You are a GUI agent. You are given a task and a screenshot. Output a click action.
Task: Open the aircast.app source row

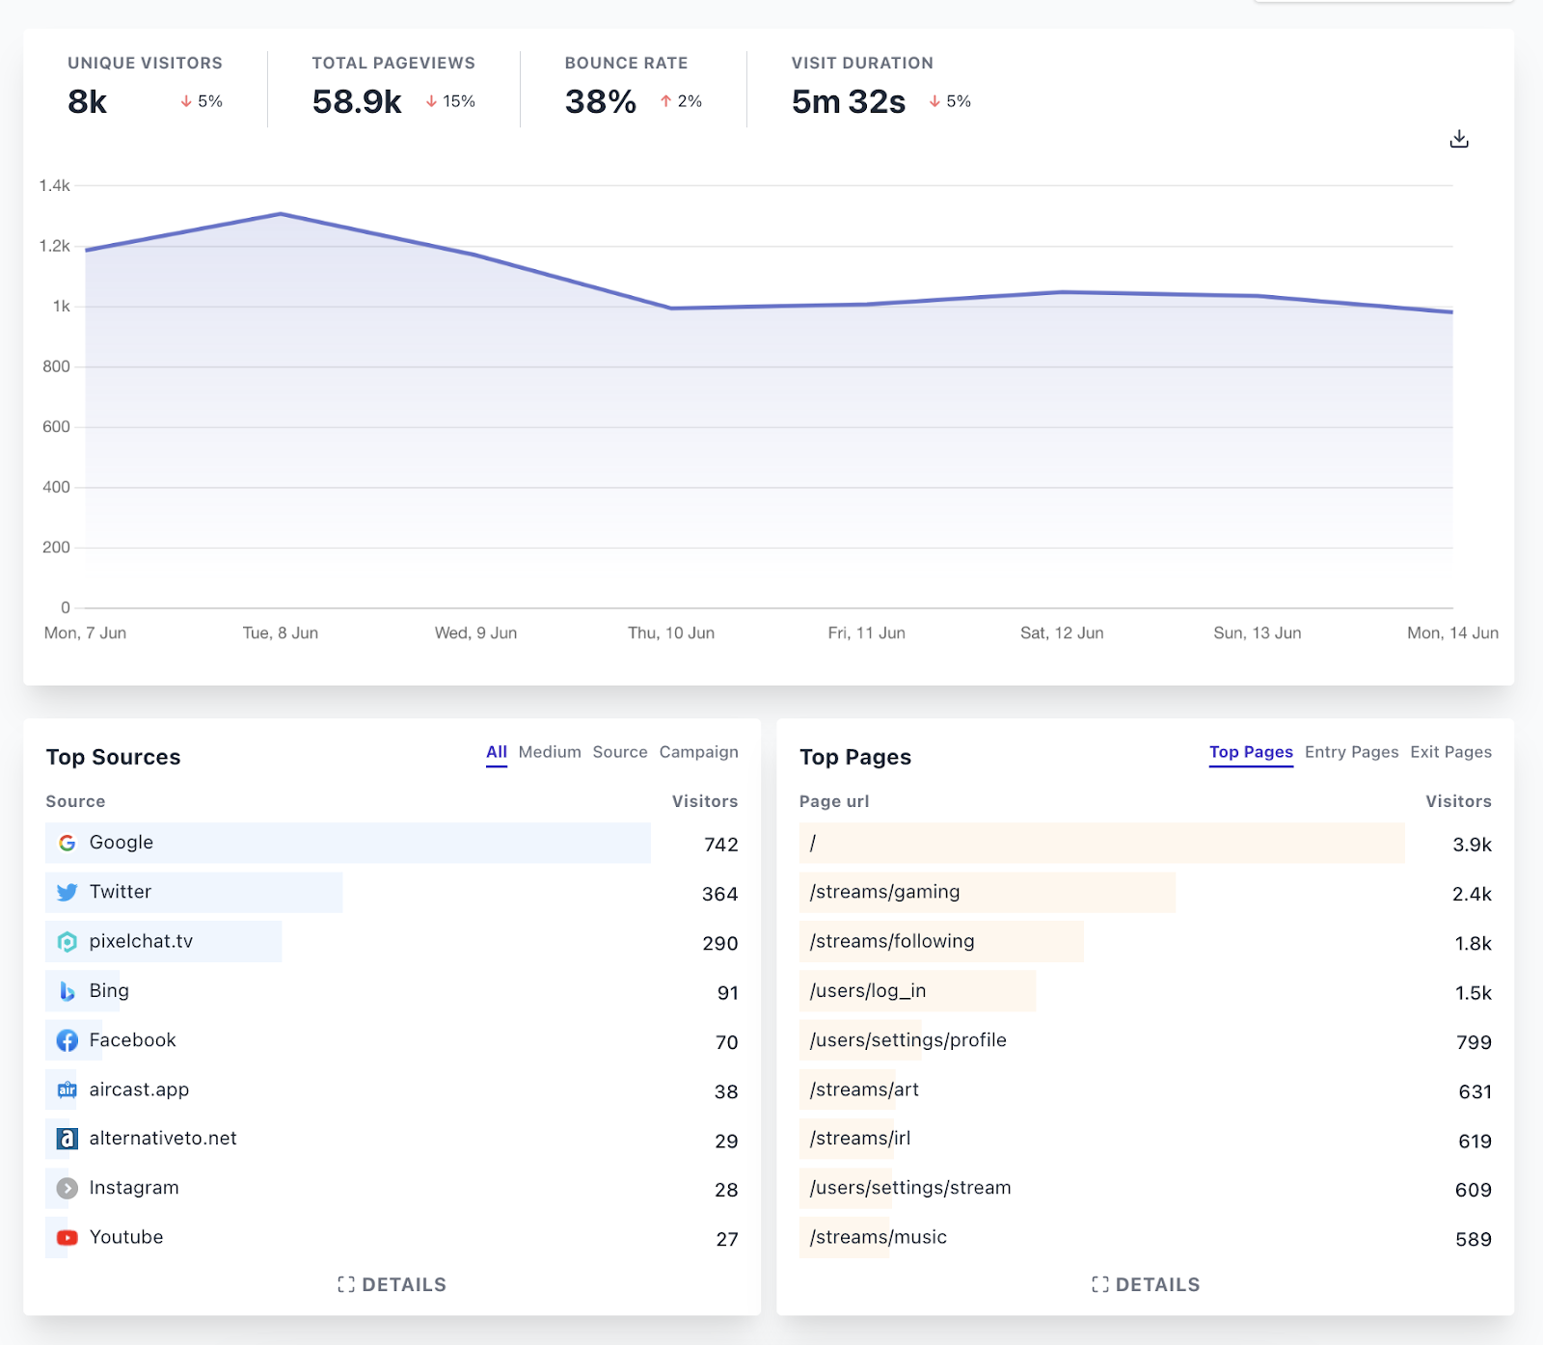[x=392, y=1089]
